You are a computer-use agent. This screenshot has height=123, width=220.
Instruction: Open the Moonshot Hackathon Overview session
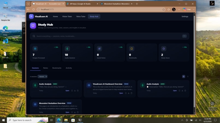pos(67,112)
